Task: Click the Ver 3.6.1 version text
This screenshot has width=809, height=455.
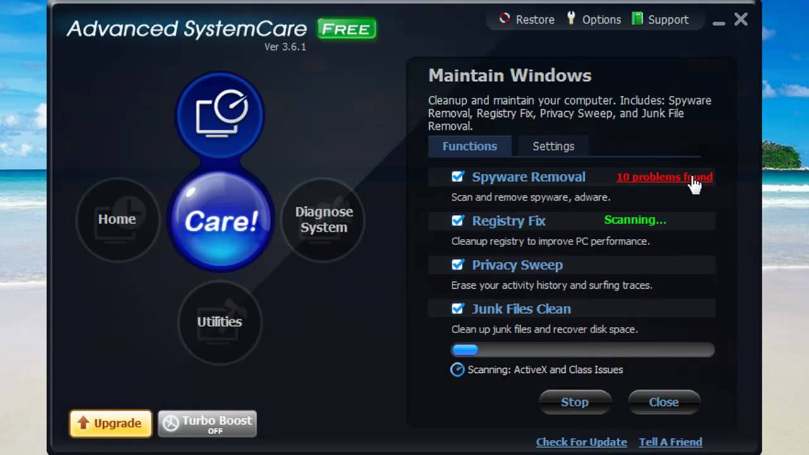Action: click(285, 47)
